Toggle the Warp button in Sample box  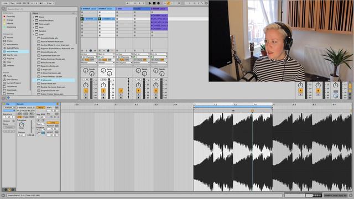pyautogui.click(x=40, y=108)
